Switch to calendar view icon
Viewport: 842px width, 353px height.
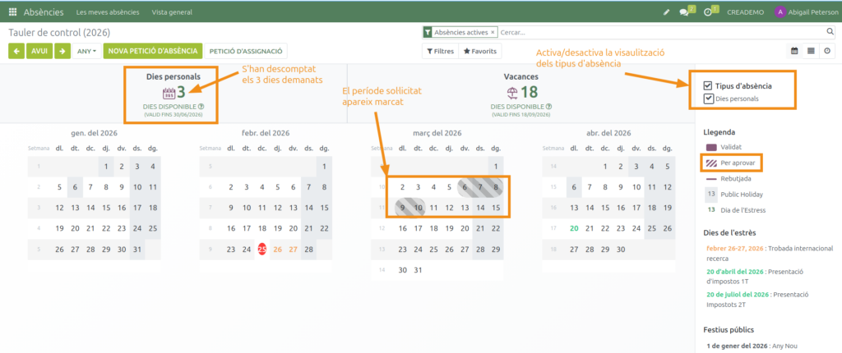(x=794, y=51)
